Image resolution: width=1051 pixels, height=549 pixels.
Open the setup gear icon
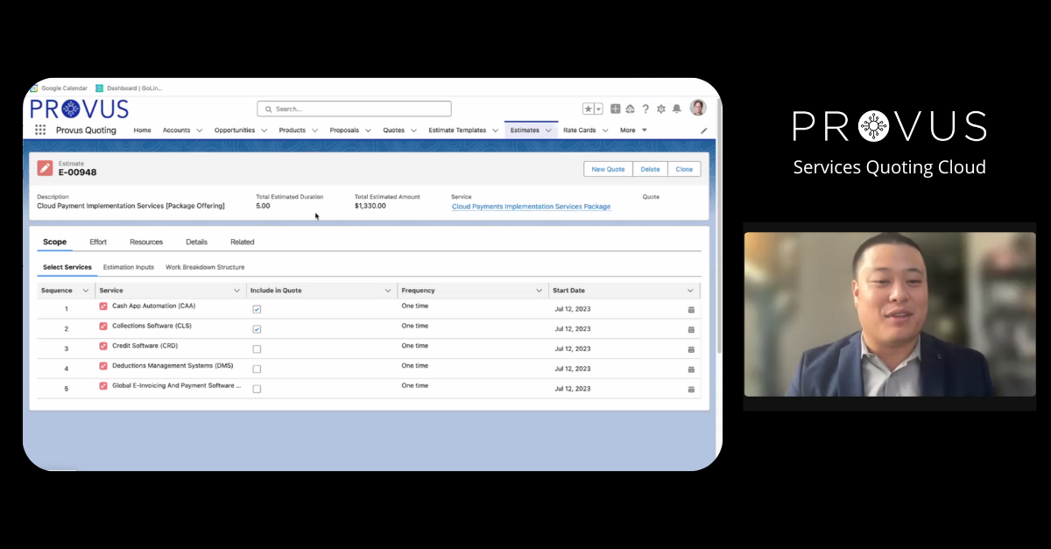pyautogui.click(x=661, y=109)
